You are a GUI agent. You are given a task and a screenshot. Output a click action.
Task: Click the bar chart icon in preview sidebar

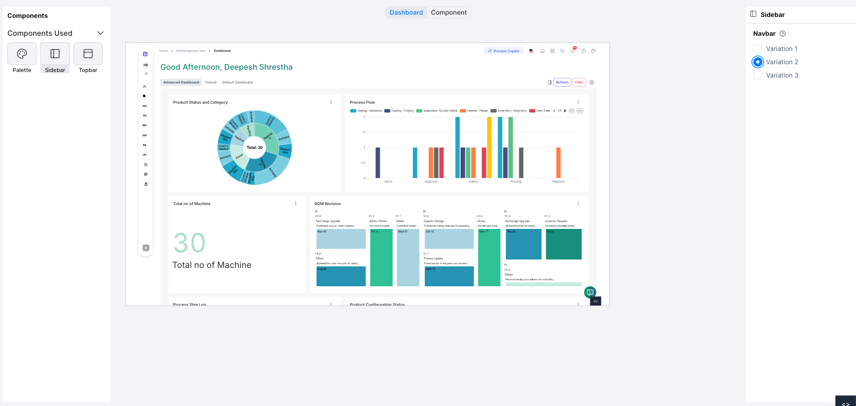pyautogui.click(x=146, y=73)
